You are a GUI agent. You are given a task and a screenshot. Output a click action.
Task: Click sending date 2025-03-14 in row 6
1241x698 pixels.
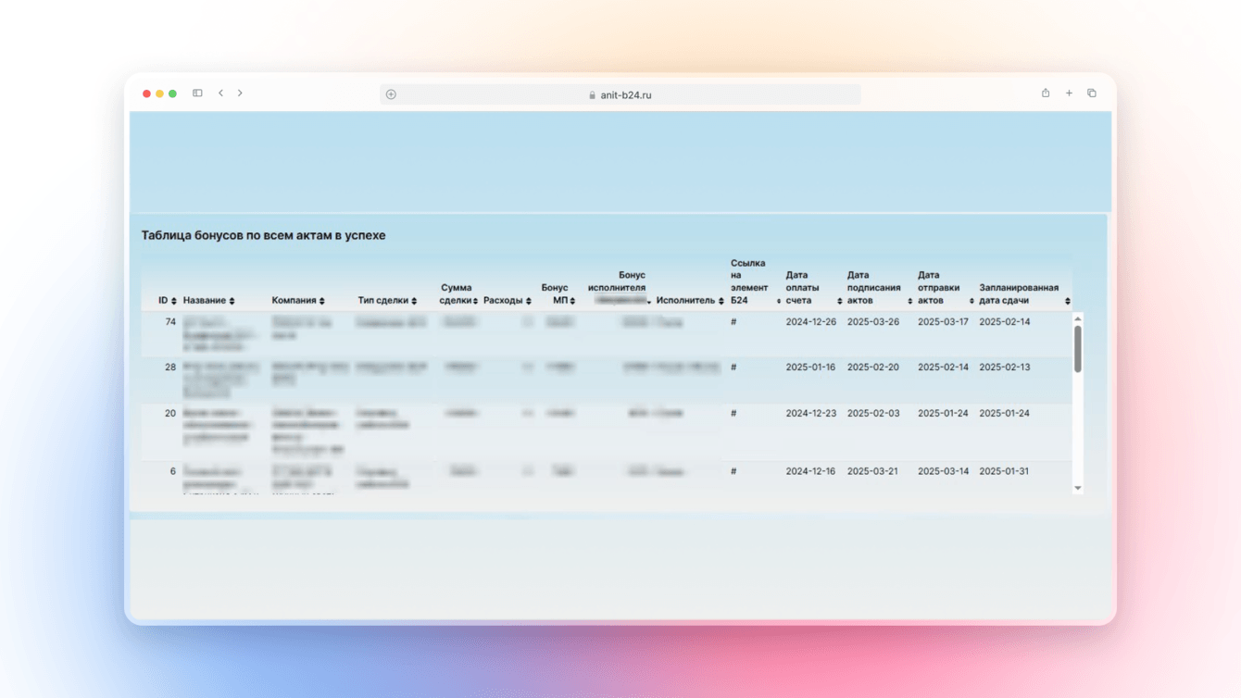[943, 472]
